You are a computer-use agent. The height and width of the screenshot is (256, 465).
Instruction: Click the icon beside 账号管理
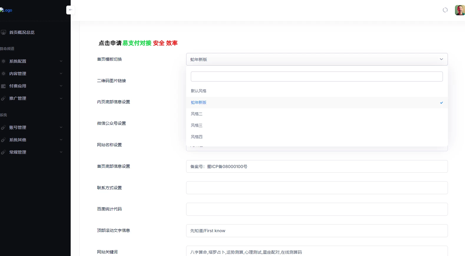pos(4,127)
